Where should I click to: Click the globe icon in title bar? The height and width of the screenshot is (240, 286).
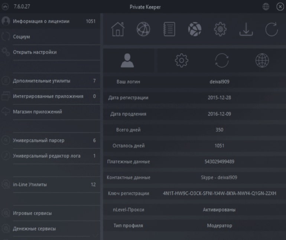(266, 7)
